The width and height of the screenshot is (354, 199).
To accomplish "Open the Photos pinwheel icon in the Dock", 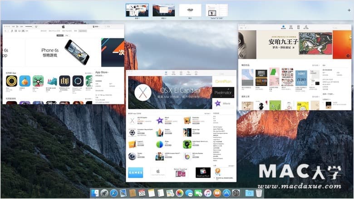I will click(179, 193).
